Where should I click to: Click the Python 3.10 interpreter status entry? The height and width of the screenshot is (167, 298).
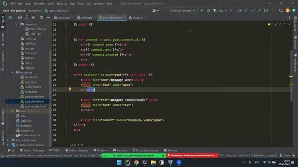point(258,155)
